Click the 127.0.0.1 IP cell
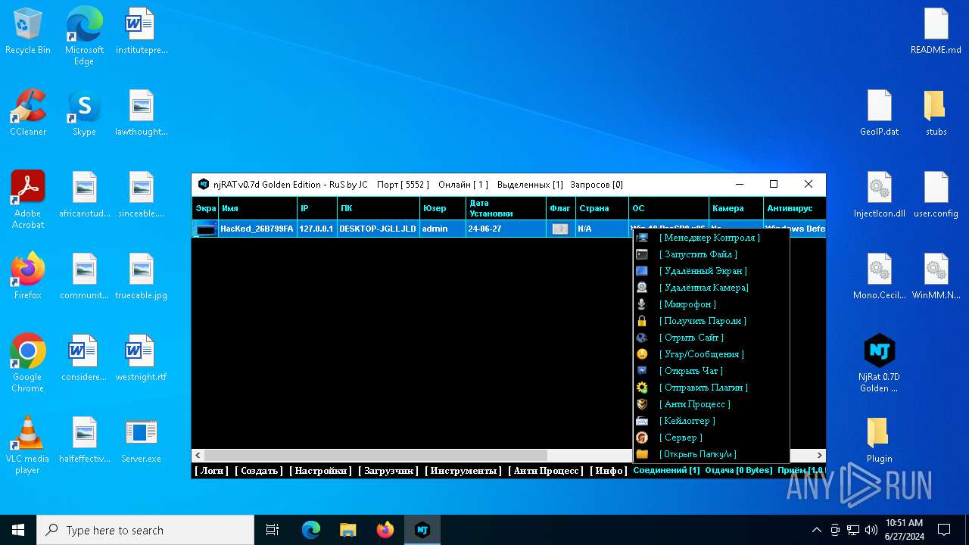Viewport: 969px width, 545px height. [316, 229]
